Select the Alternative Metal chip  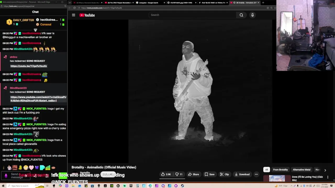(x=301, y=170)
